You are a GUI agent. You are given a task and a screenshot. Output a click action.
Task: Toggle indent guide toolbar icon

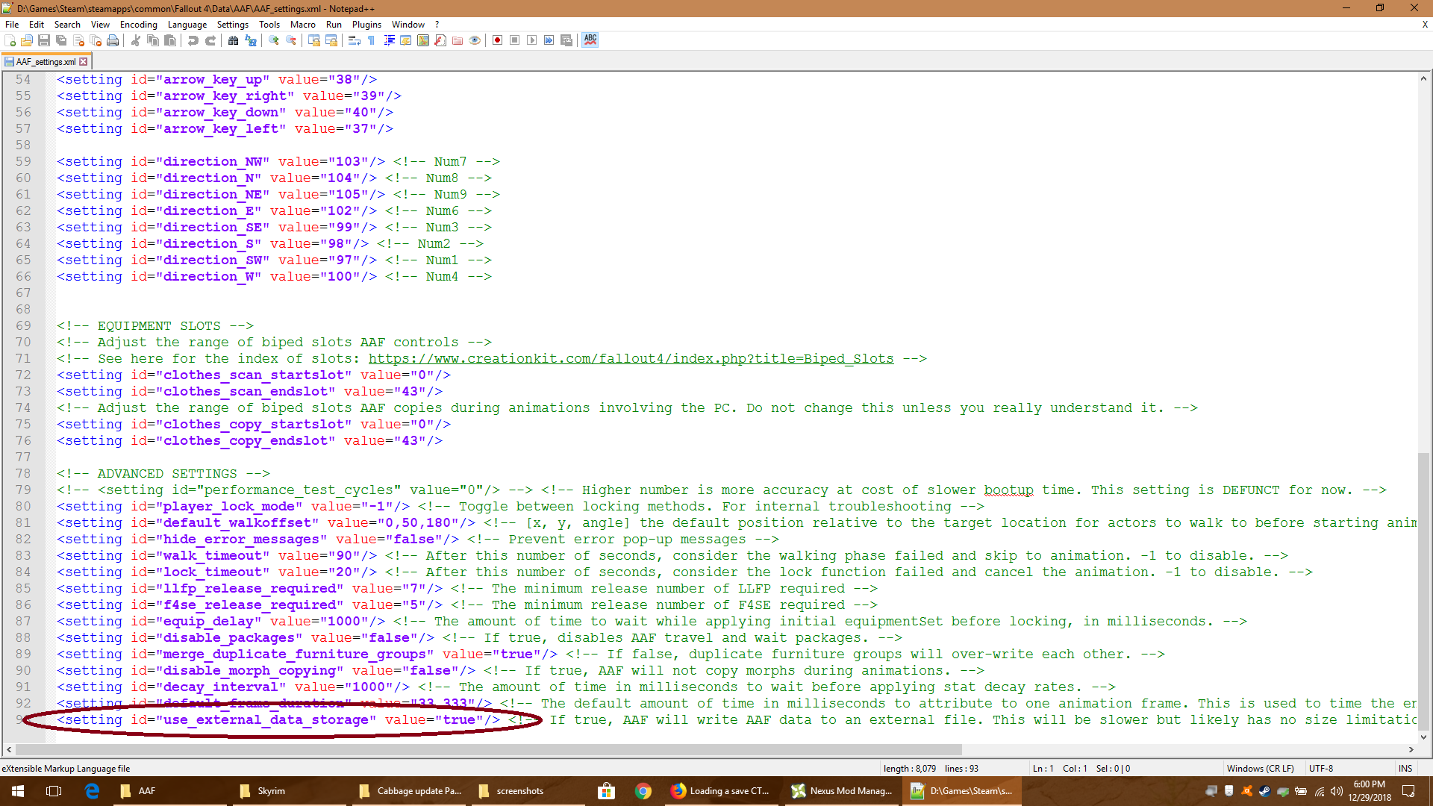389,40
